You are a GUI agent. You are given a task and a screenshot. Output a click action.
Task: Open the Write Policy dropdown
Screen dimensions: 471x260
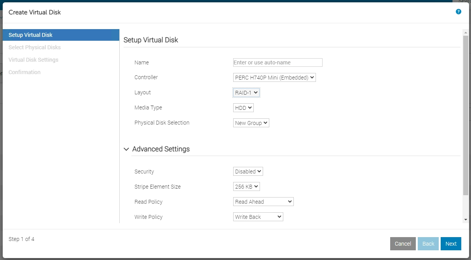pos(258,217)
